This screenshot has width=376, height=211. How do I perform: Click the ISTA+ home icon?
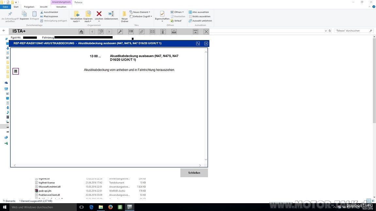click(82, 32)
